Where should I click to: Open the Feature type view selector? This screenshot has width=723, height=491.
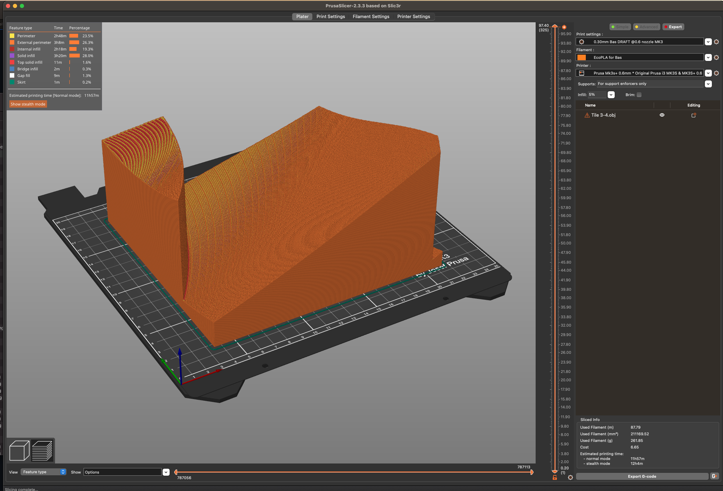pyautogui.click(x=42, y=471)
